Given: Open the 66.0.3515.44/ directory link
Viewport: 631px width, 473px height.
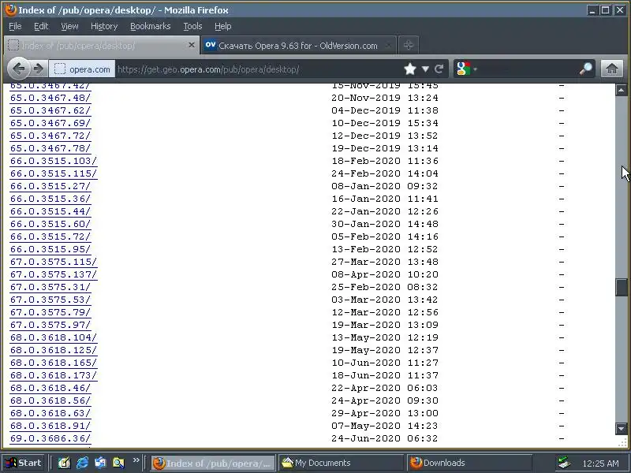Looking at the screenshot, I should click(50, 211).
